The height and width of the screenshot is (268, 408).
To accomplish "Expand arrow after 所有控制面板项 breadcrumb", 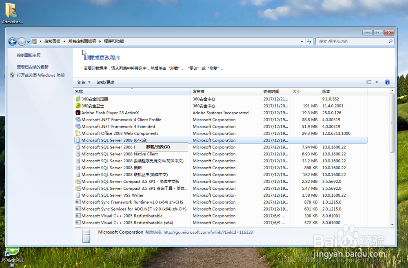I will tap(100, 41).
